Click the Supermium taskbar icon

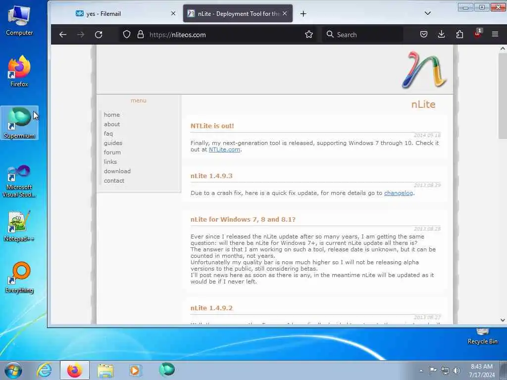click(x=167, y=370)
